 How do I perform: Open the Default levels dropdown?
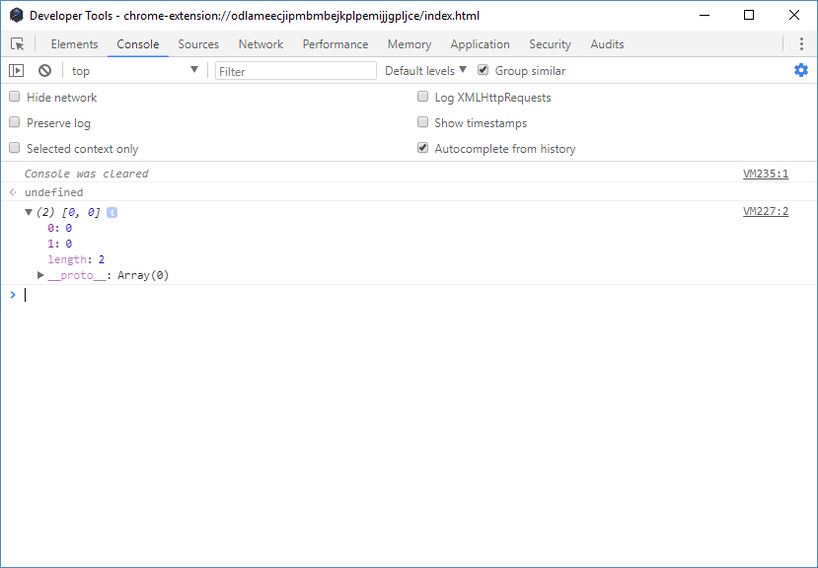coord(425,70)
